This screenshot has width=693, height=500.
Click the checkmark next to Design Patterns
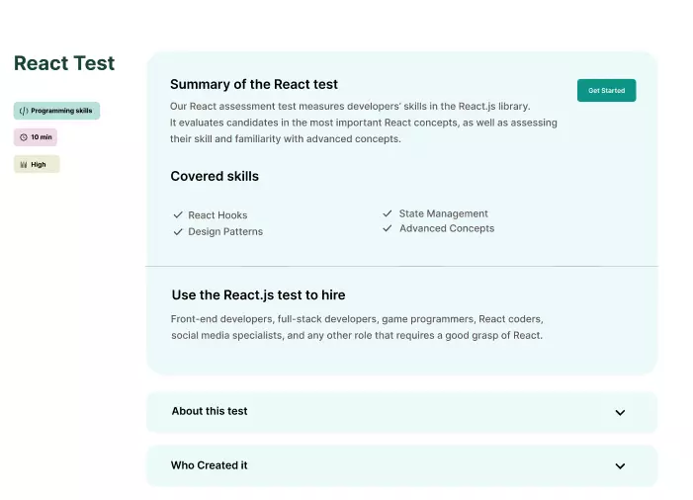[178, 231]
